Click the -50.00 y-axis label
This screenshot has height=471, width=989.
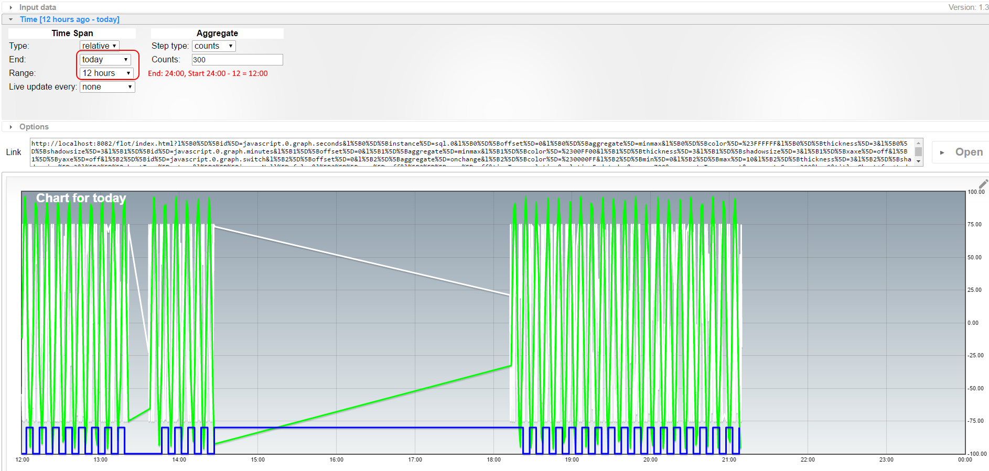[x=975, y=389]
